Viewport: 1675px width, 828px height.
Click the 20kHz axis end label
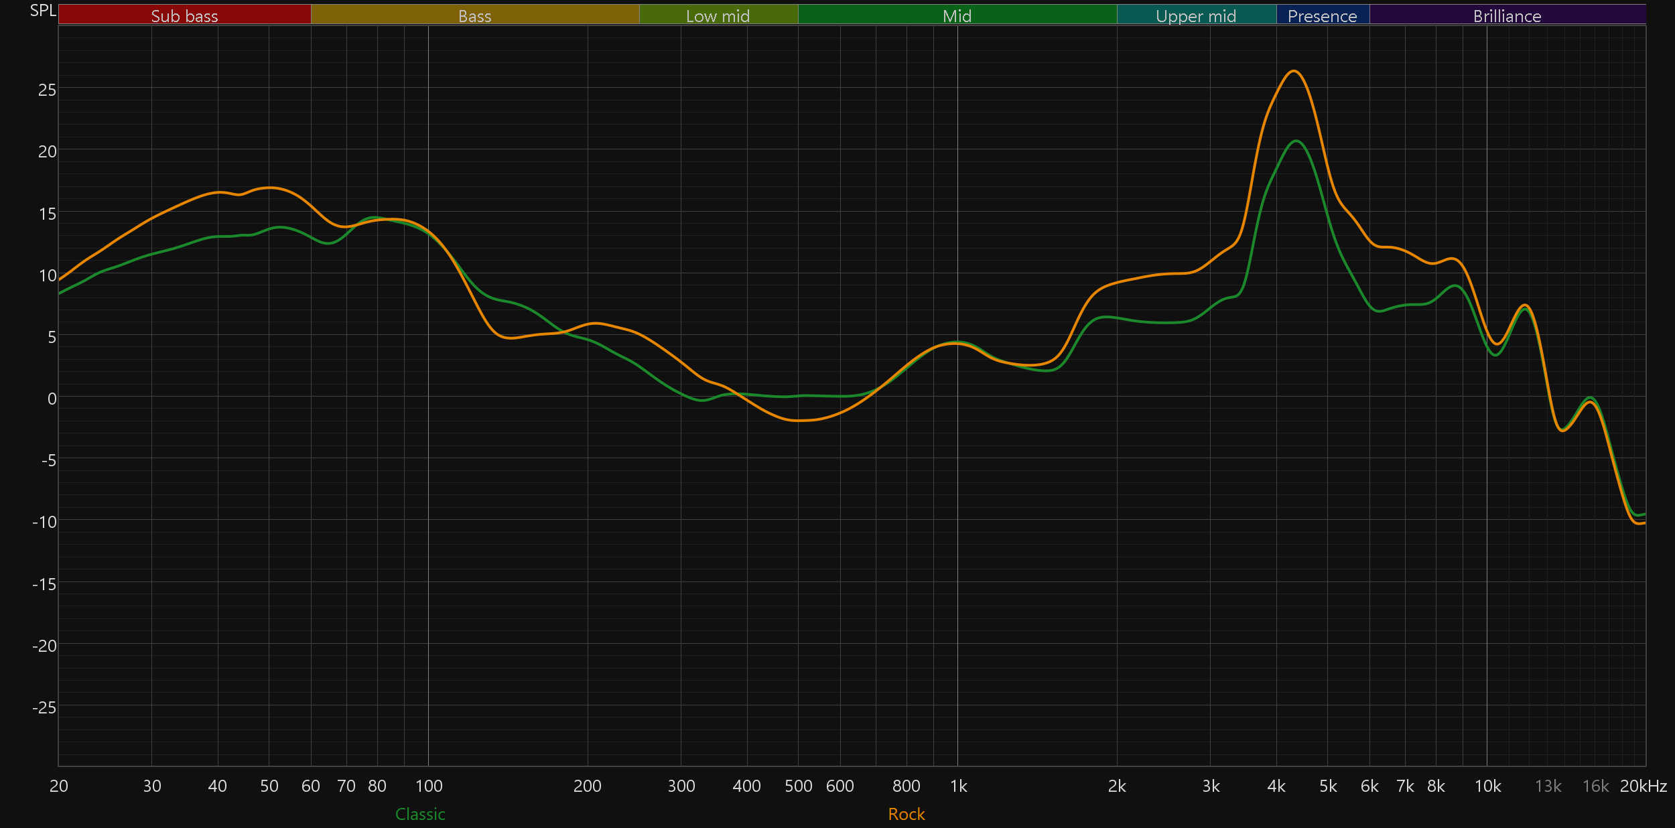(x=1643, y=786)
